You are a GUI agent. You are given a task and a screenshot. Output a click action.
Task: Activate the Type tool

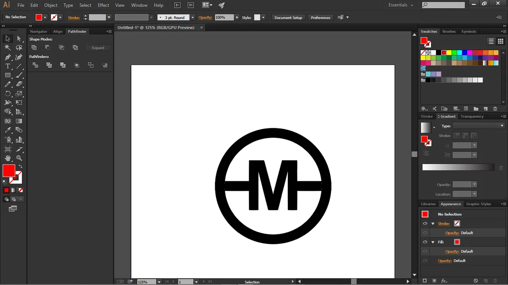tap(8, 66)
